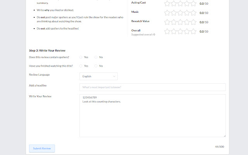Viewport: 248px width, 155px height.
Task: Rate Overall with the fourth star
Action: [x=187, y=31]
